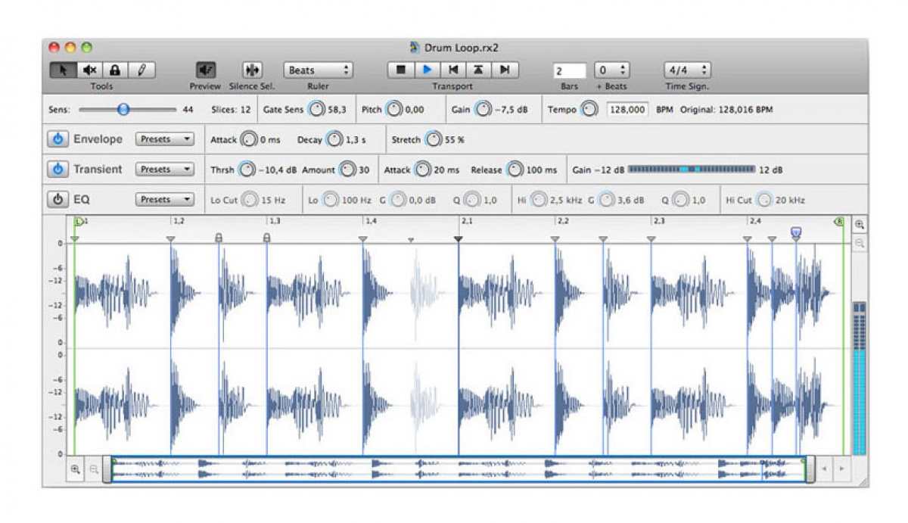Select the Arrow pointer tool

[62, 70]
